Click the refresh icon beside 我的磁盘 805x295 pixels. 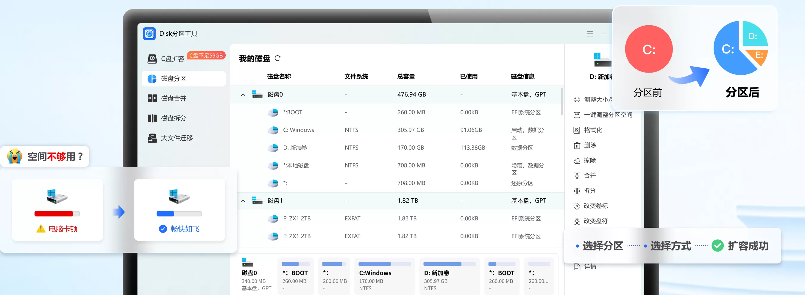[277, 58]
